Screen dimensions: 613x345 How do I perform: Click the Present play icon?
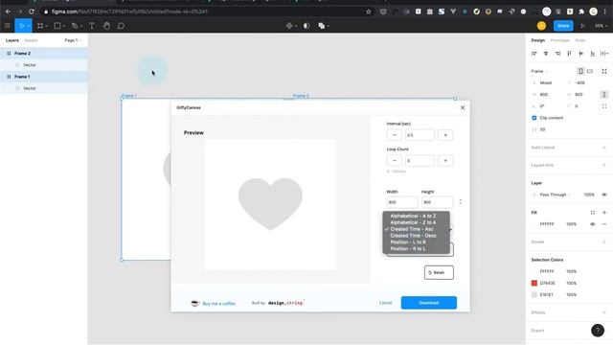click(x=582, y=26)
